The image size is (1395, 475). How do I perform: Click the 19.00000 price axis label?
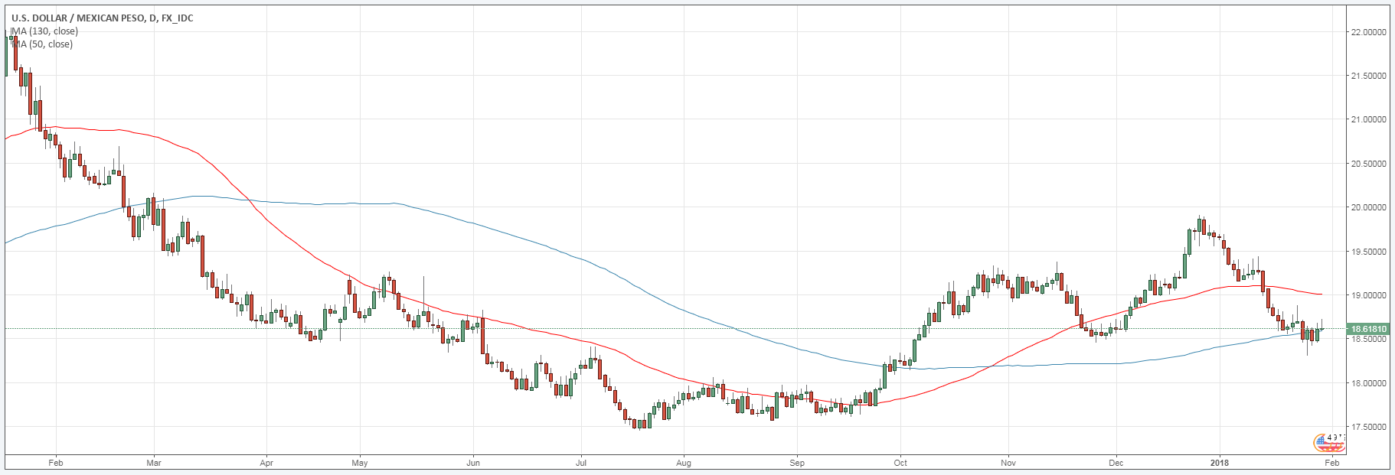1369,295
